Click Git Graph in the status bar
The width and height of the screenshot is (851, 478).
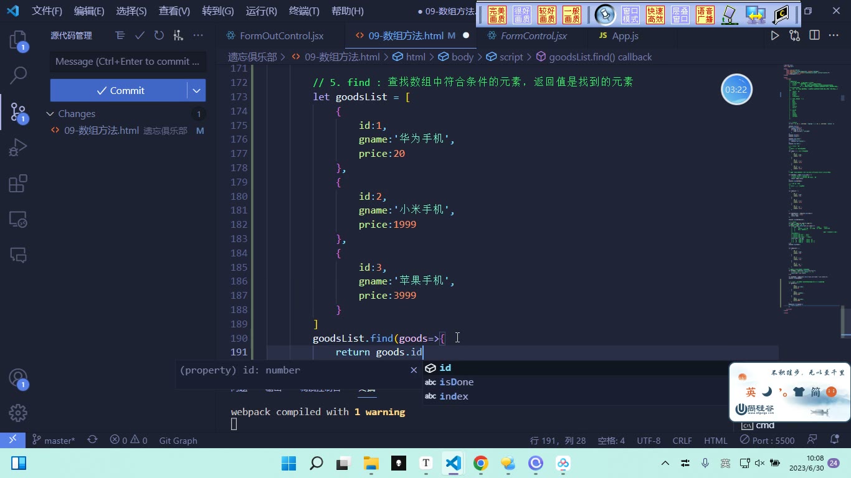[178, 440]
